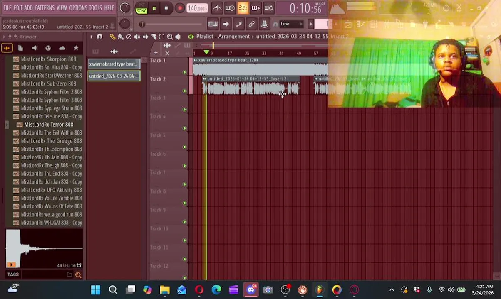
Task: Open the ADD menu
Action: (x=28, y=8)
